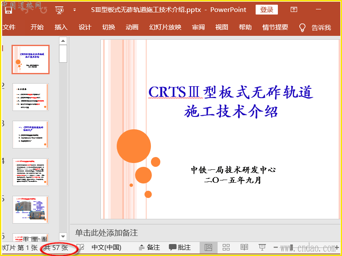The image size is (342, 256).
Task: Start Slide Show view icon in status bar
Action: point(262,247)
